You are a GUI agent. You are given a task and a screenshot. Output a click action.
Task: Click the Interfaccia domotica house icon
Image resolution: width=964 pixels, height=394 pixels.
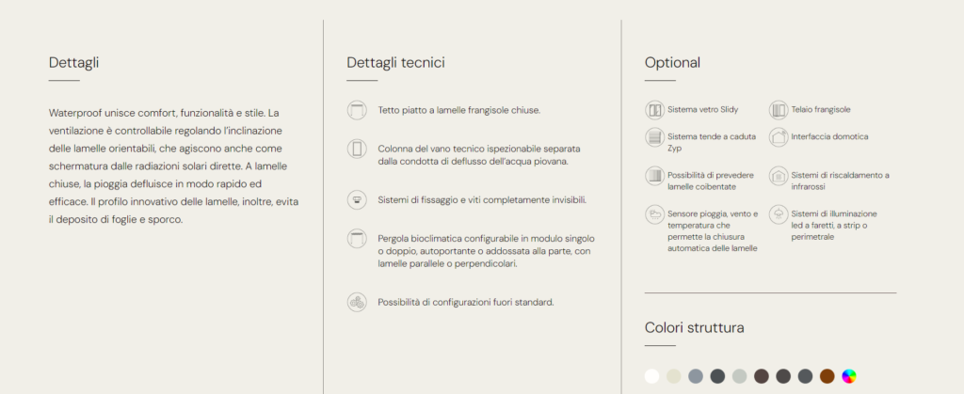tap(779, 137)
